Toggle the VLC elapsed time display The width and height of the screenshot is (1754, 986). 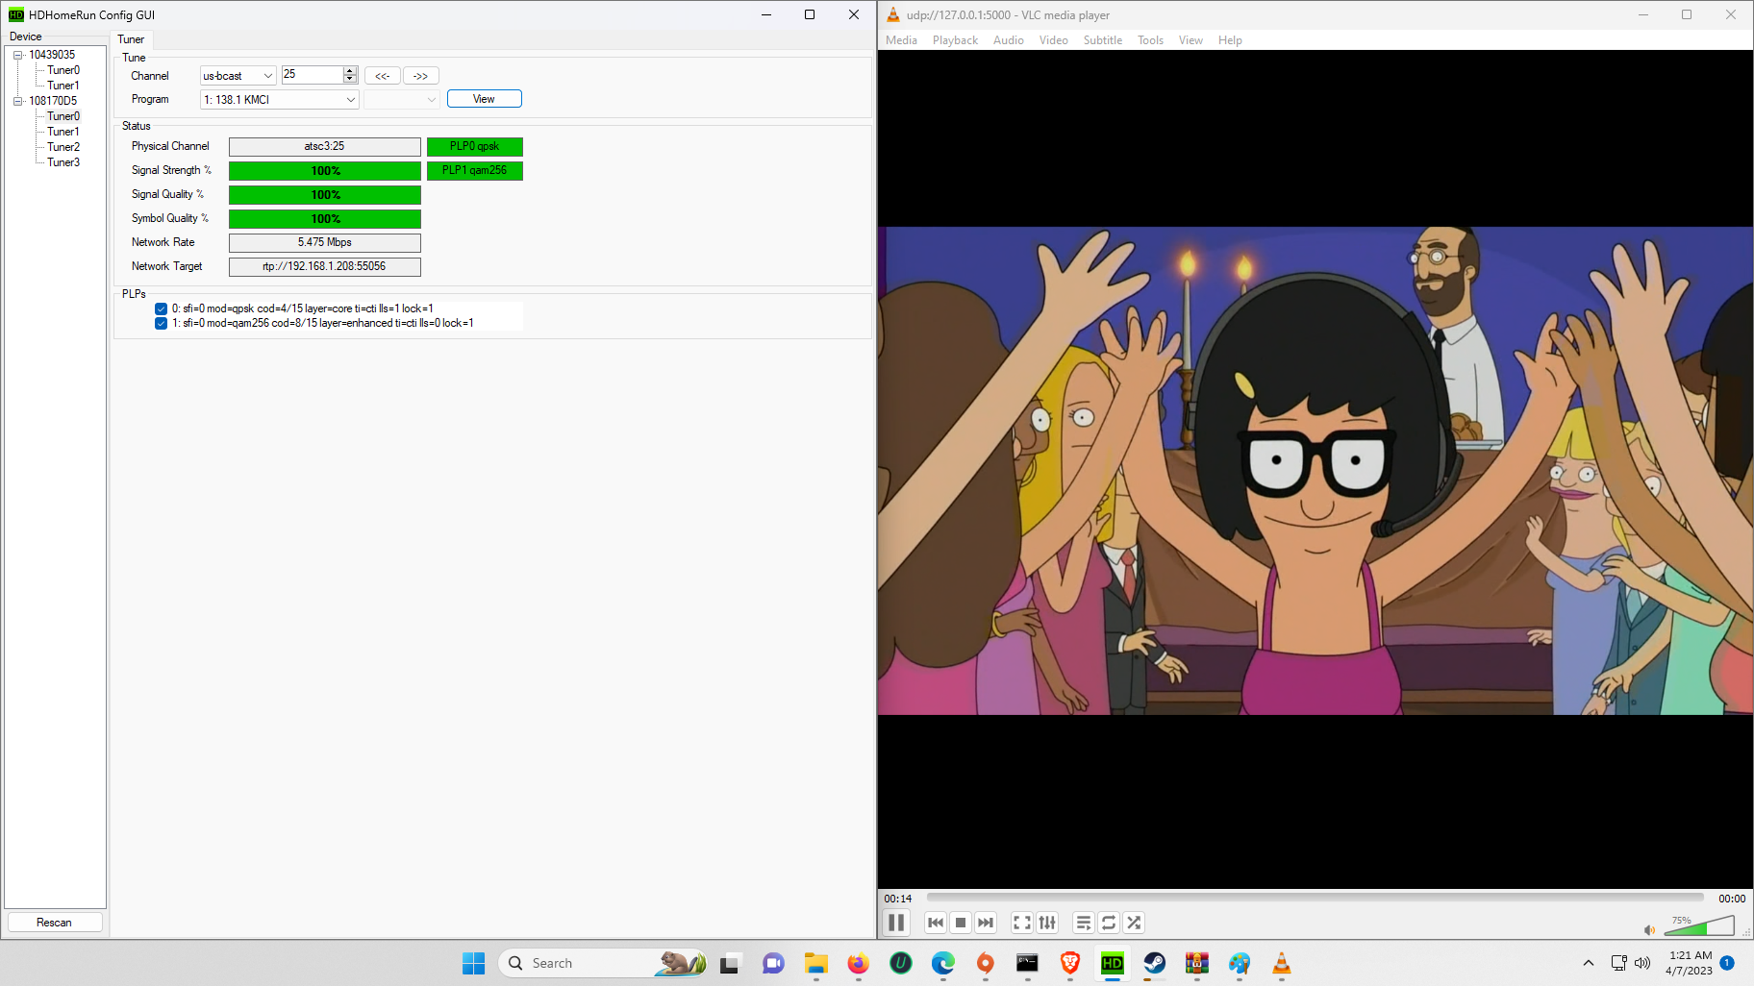tap(898, 899)
